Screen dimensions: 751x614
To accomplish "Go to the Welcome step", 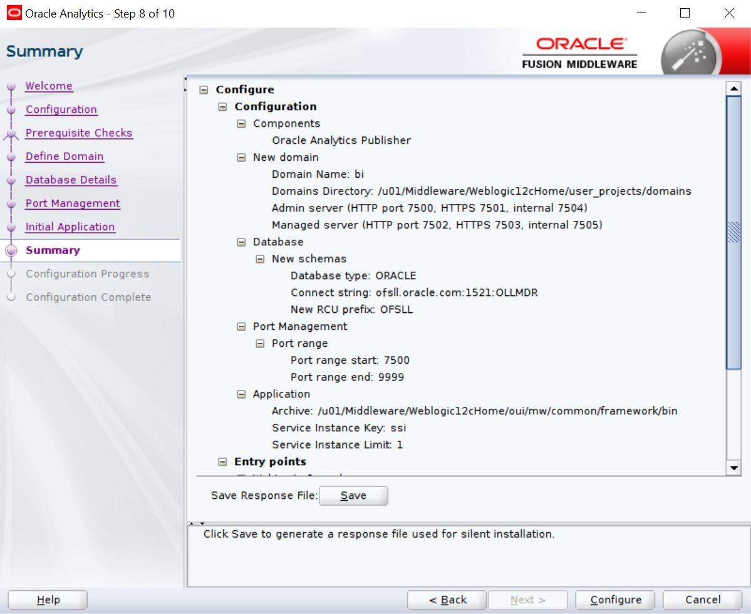I will (x=49, y=86).
